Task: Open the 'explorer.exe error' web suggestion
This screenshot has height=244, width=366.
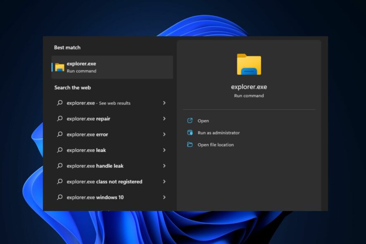Action: (x=112, y=134)
